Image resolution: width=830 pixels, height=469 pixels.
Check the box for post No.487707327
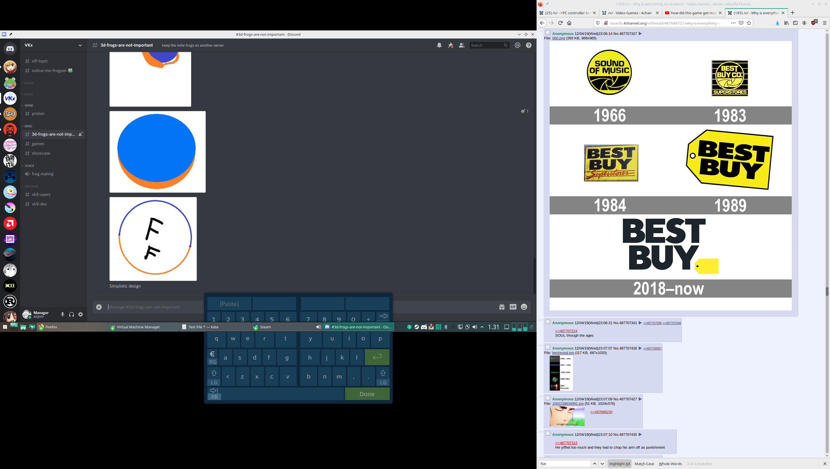[547, 33]
